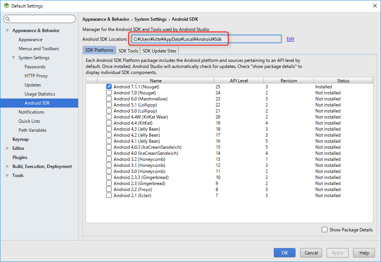
Task: Click the Apply button
Action: click(x=338, y=253)
